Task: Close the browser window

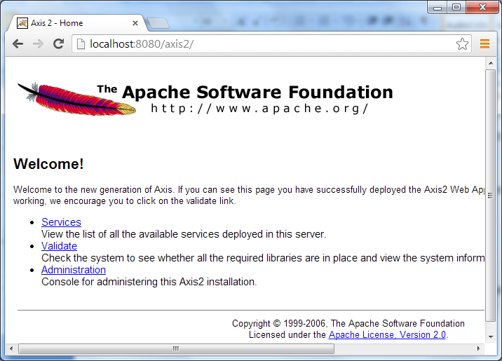Action: pos(482,8)
